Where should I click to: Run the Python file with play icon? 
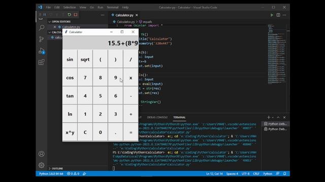272,15
